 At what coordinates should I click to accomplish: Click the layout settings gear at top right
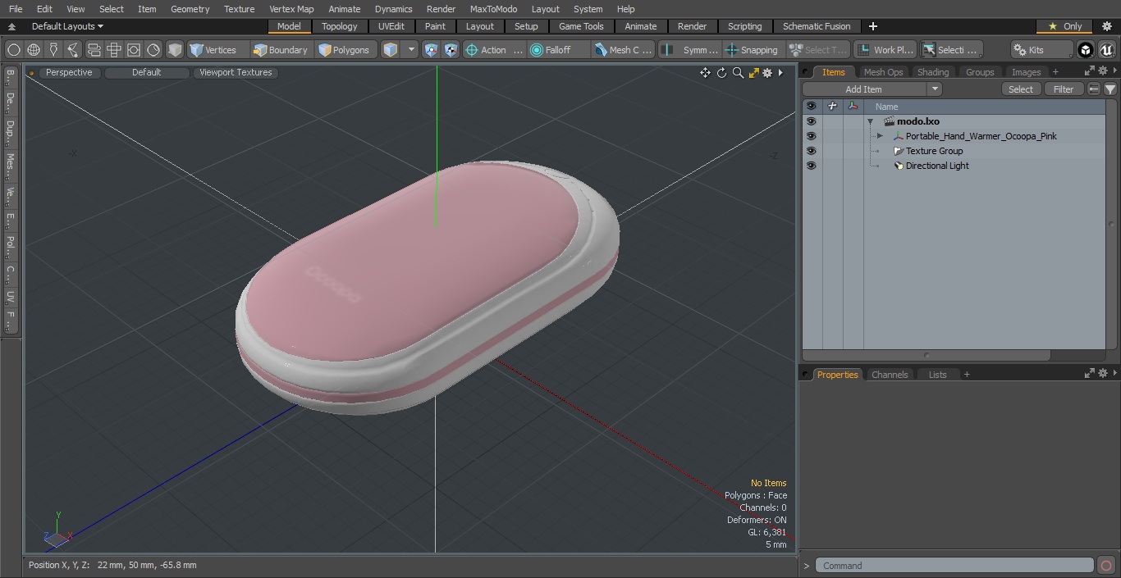click(1107, 26)
